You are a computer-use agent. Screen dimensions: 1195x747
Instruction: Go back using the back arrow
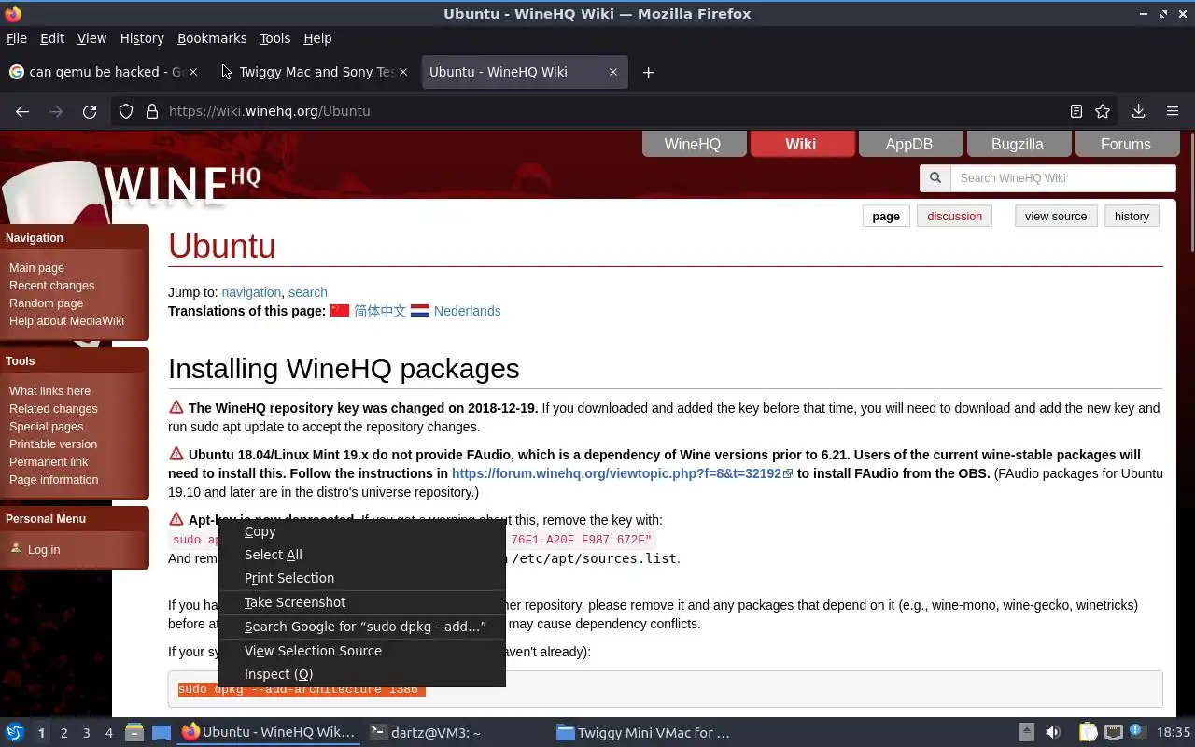click(x=22, y=111)
